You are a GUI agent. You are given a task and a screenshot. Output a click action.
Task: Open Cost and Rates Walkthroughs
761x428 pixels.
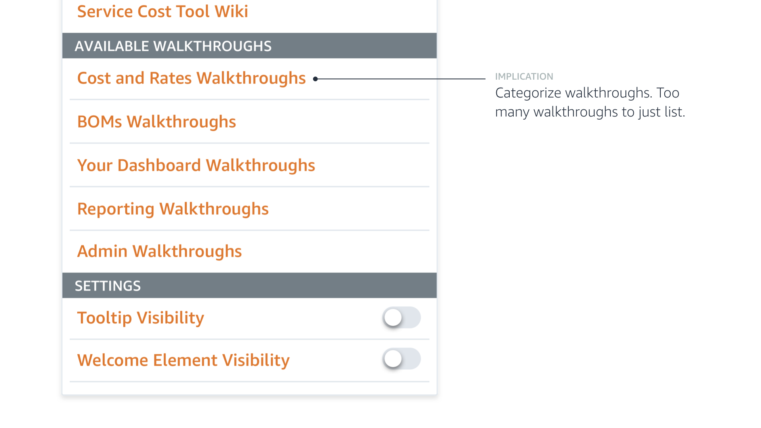(x=191, y=78)
